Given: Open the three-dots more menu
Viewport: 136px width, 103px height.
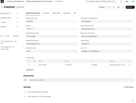Looking at the screenshot, I should [123, 7].
